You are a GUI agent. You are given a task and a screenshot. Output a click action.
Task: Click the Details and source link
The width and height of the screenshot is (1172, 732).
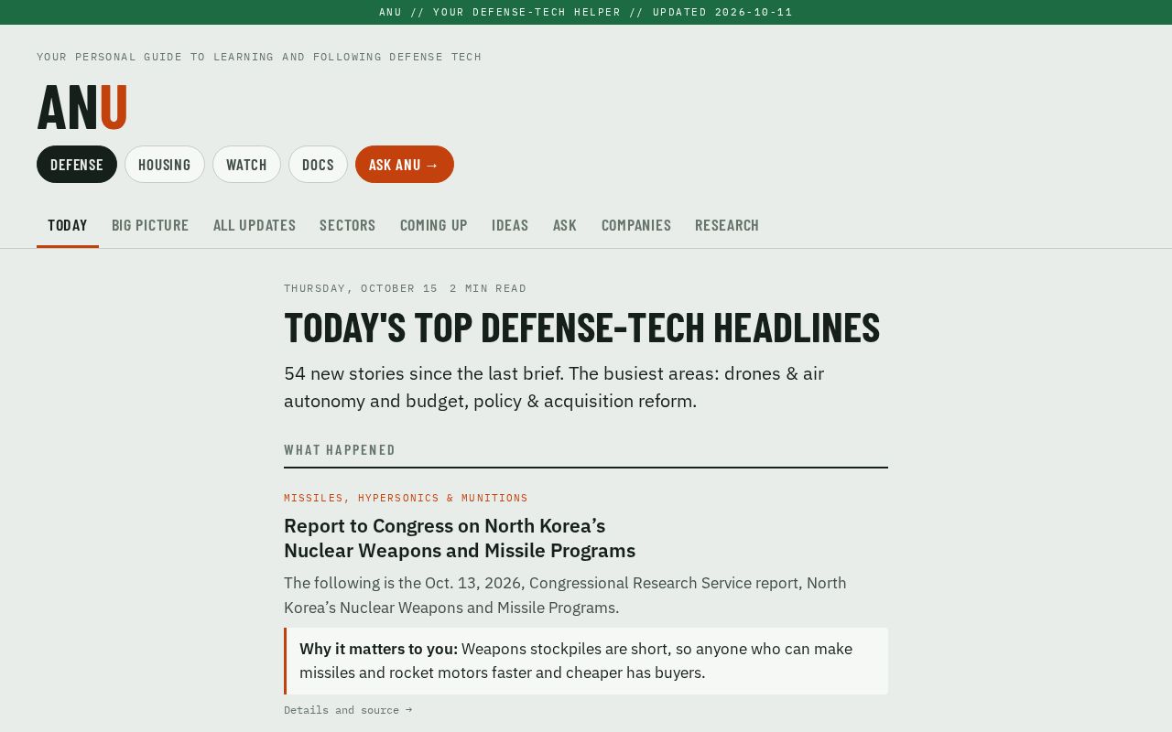coord(348,710)
